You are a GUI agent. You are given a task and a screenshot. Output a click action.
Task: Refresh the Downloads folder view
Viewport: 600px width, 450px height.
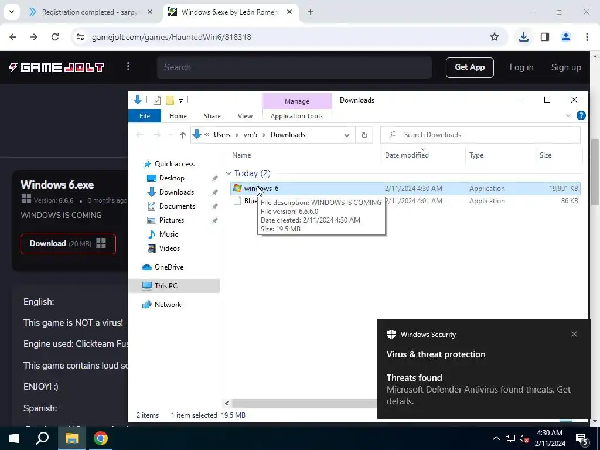(364, 135)
